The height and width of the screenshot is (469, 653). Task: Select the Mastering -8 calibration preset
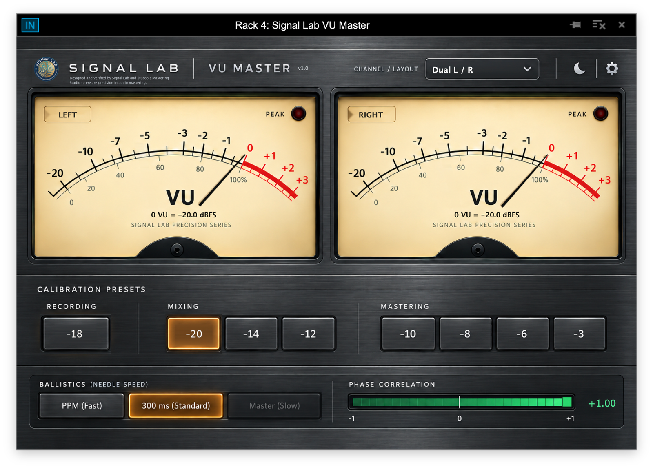(465, 334)
